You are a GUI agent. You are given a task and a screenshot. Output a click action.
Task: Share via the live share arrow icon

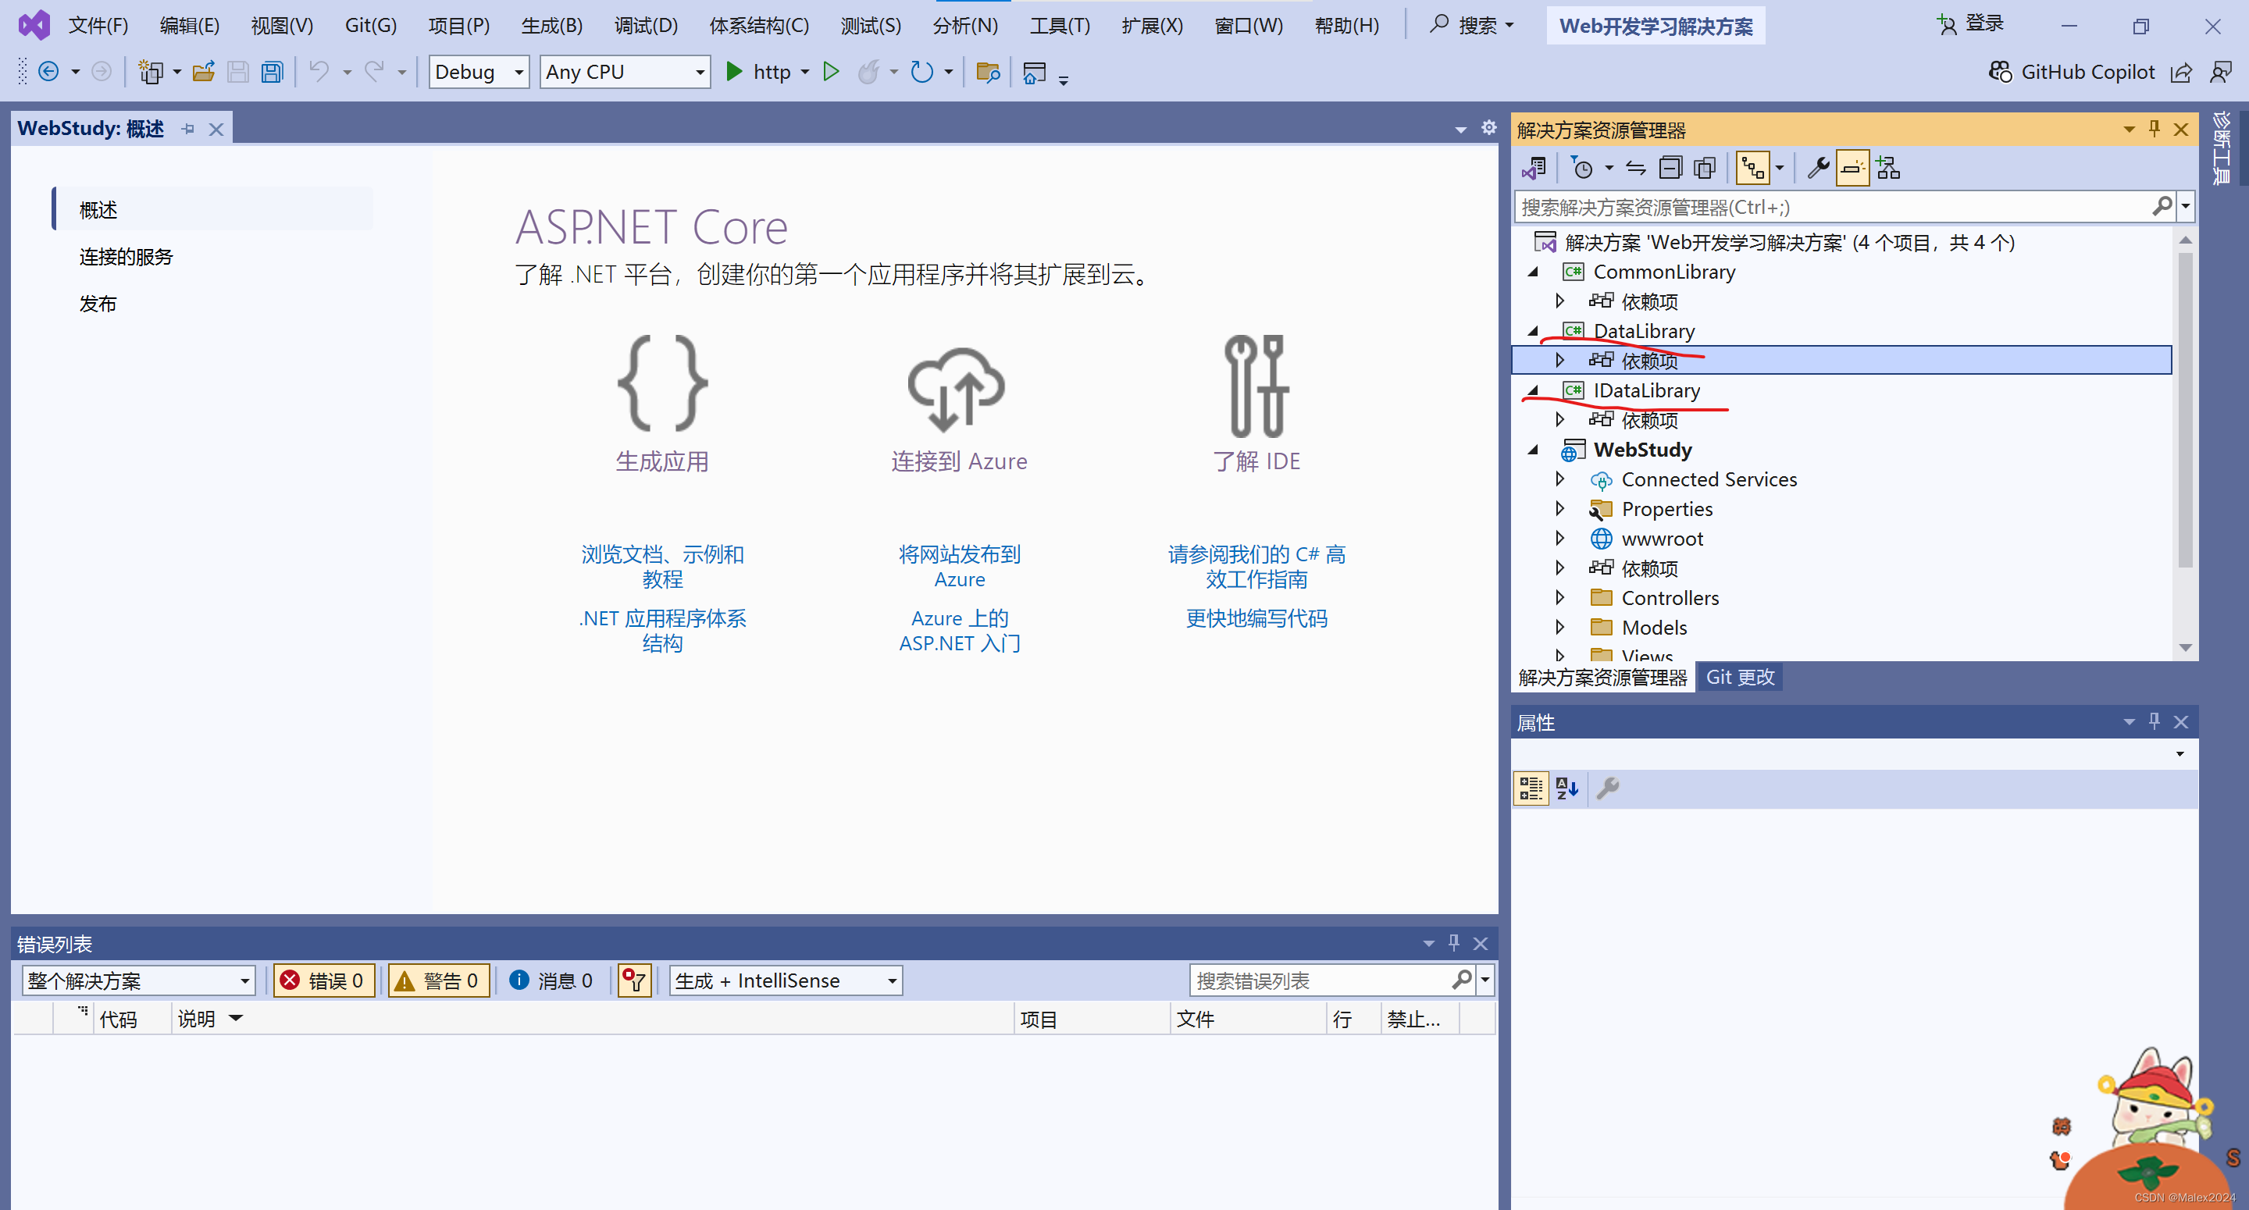pyautogui.click(x=2181, y=72)
